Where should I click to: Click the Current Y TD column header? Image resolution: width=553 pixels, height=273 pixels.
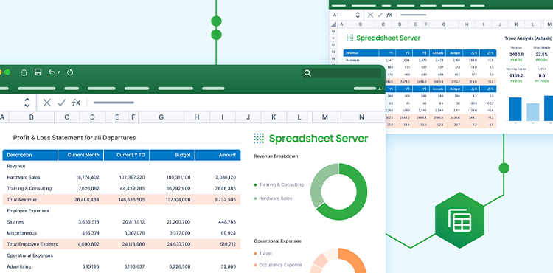pyautogui.click(x=127, y=155)
